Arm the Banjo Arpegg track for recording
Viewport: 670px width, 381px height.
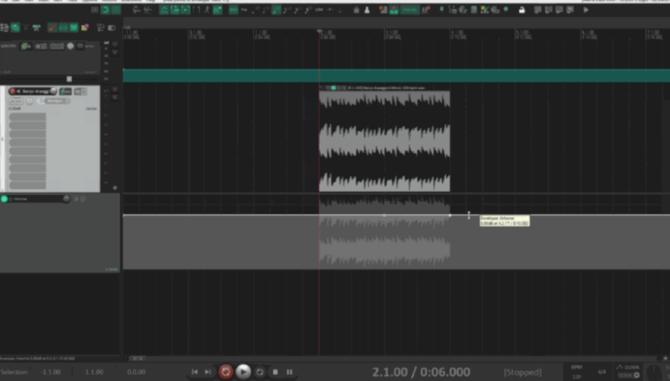point(12,91)
